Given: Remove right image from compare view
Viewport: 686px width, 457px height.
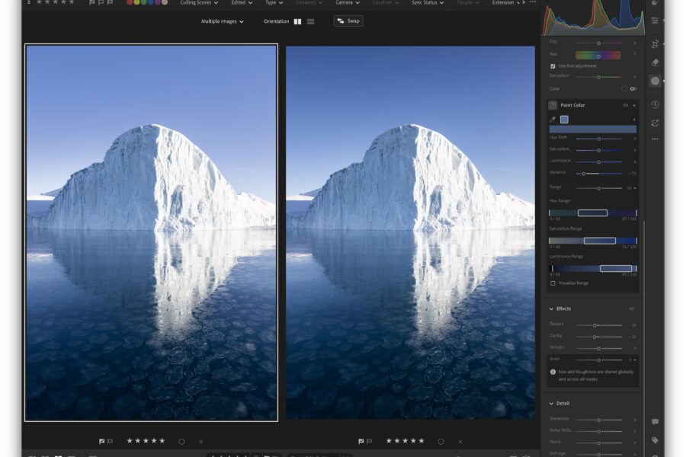Looking at the screenshot, I should (x=460, y=442).
